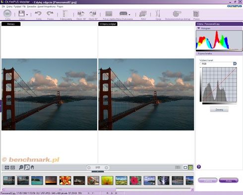Click the thumbnail strip left scroll arrow
This screenshot has width=243, height=195.
pos(3,190)
